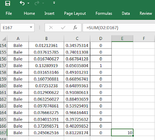Click cell B166 with value 0.372098571

point(46,126)
